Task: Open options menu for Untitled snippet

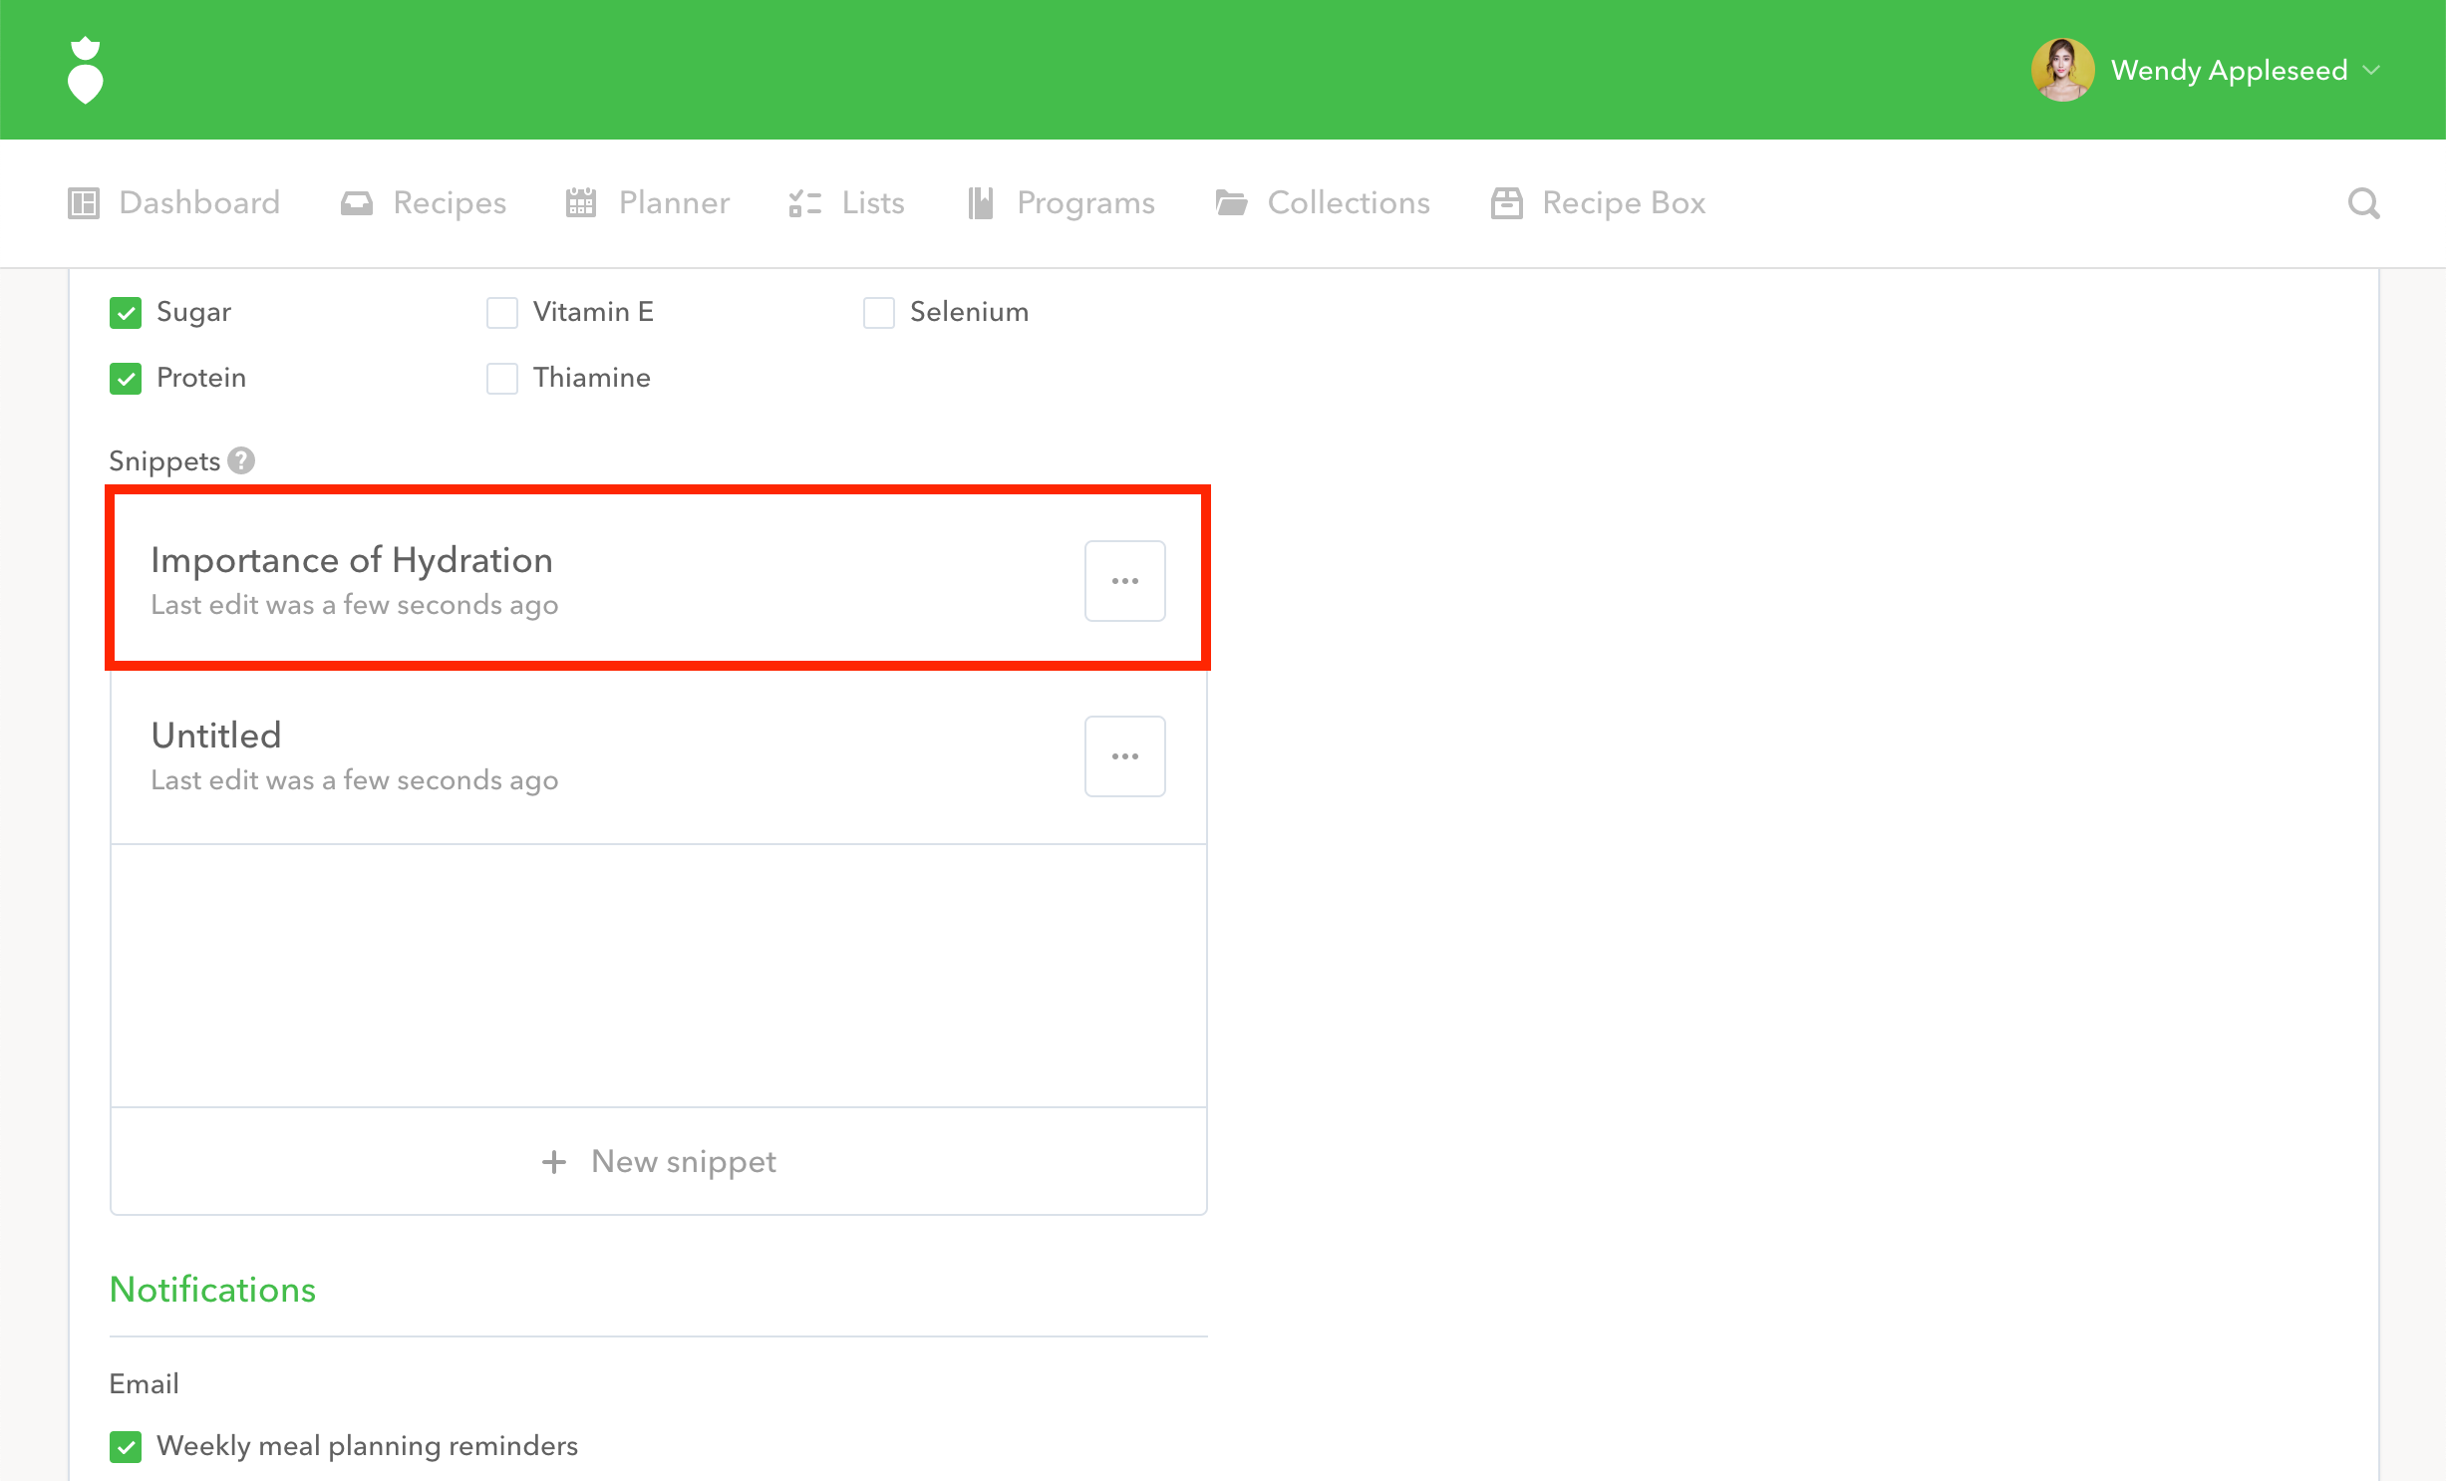Action: (x=1124, y=756)
